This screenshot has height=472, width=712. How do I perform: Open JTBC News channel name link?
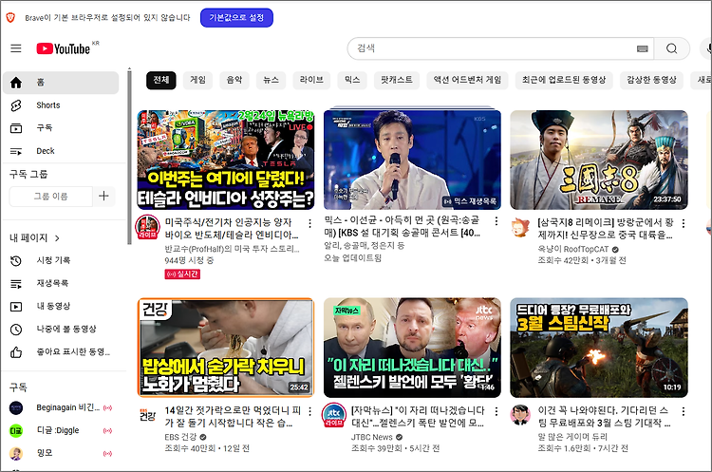[372, 437]
